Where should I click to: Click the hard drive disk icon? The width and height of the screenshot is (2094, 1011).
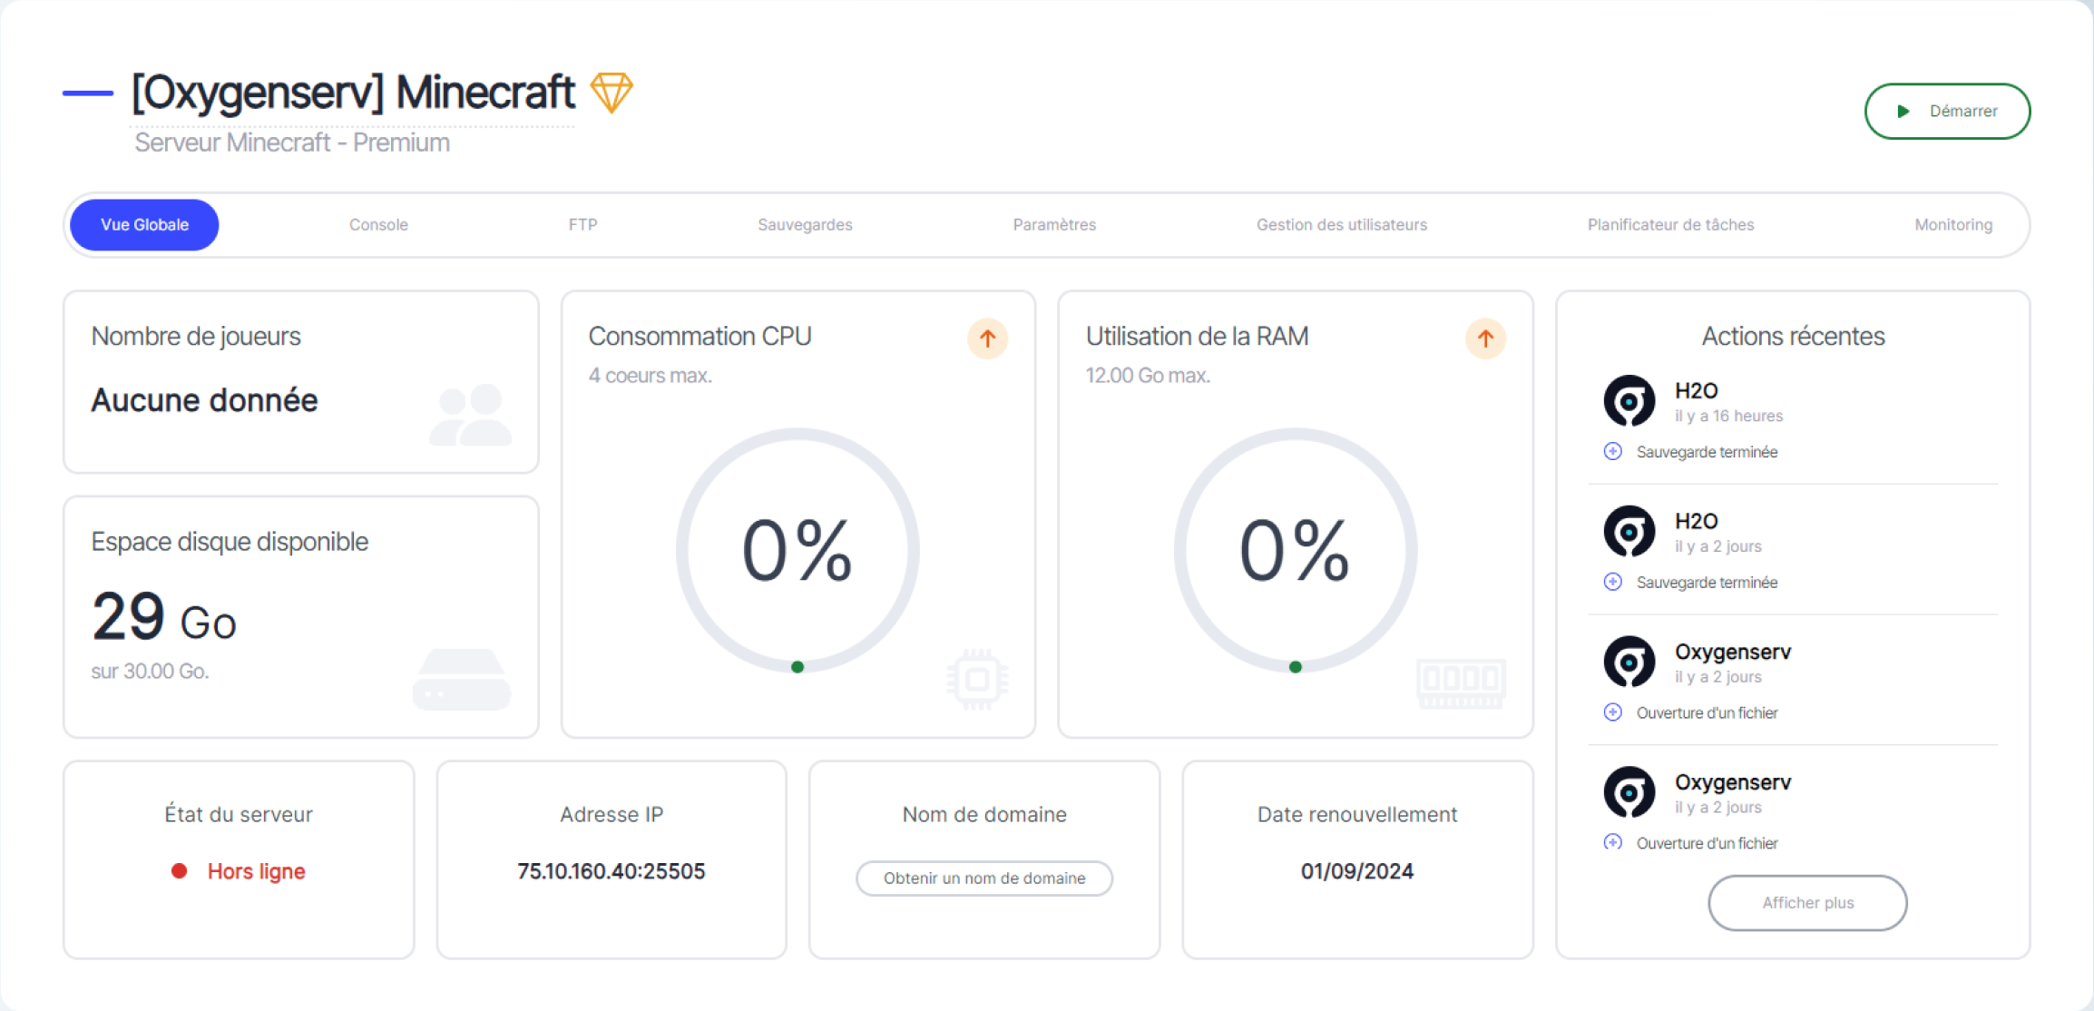462,679
